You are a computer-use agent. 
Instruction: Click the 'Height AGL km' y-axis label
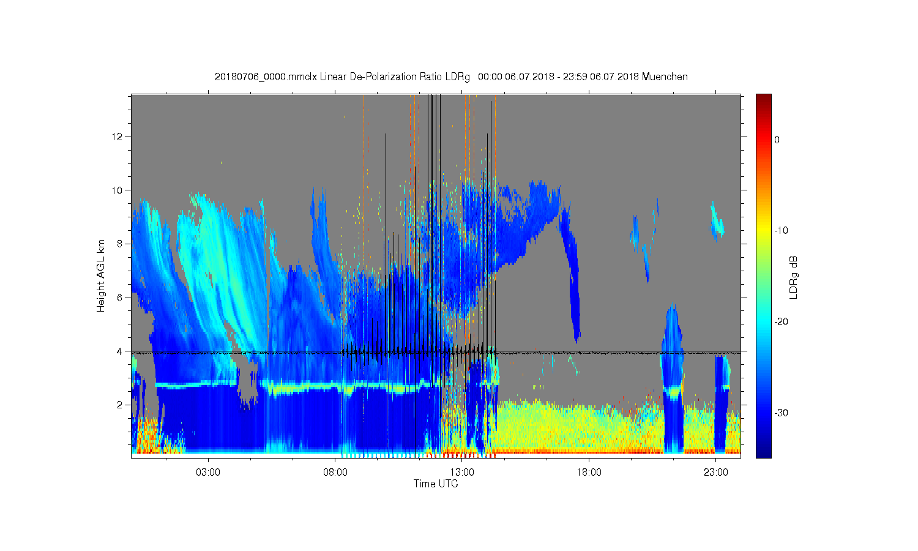coord(101,276)
